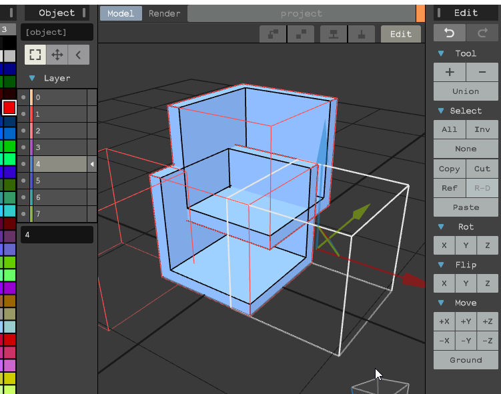
Task: Click the Ground button
Action: click(x=466, y=360)
